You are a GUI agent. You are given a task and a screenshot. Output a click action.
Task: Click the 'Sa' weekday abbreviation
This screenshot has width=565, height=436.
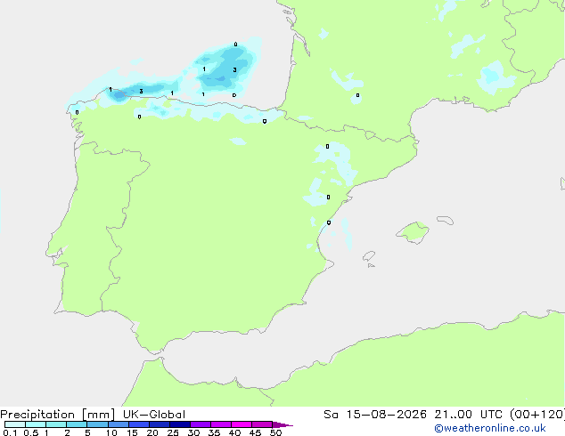click(x=331, y=415)
